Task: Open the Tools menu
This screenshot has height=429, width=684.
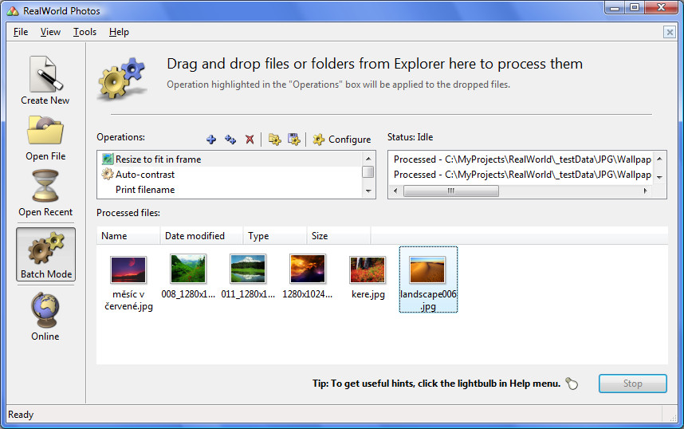Action: click(85, 32)
